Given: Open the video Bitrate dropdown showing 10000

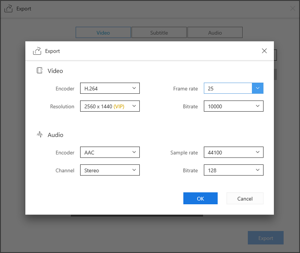Looking at the screenshot, I should tap(234, 106).
